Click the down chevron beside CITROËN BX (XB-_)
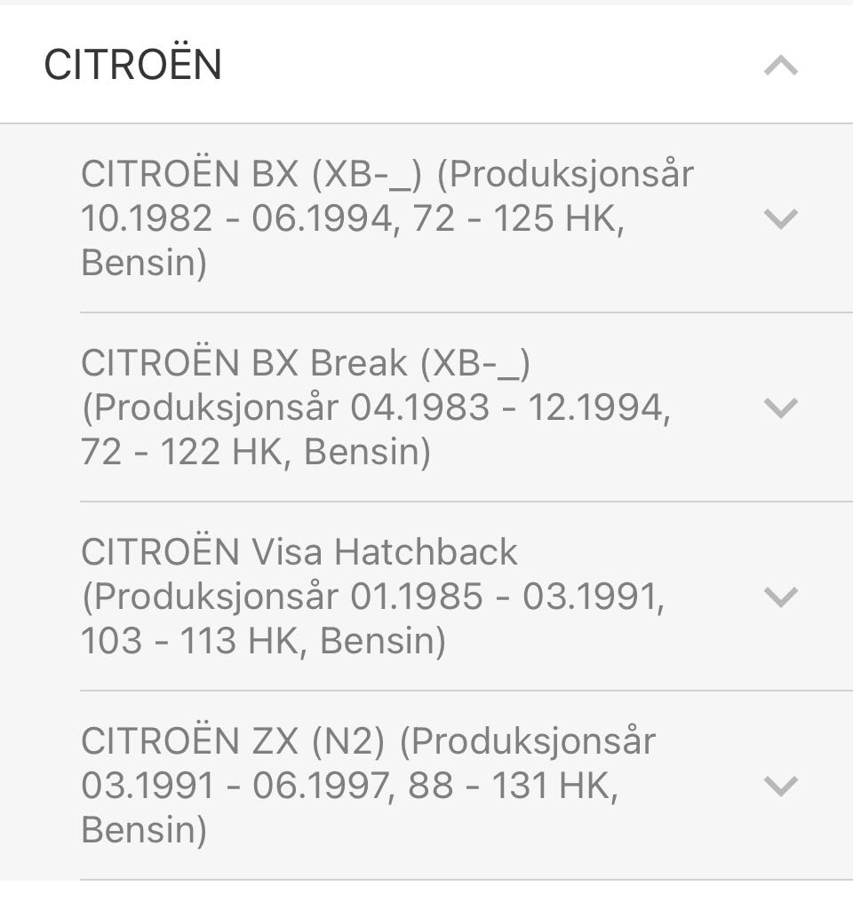Viewport: 853px width, 909px height. coord(780,218)
